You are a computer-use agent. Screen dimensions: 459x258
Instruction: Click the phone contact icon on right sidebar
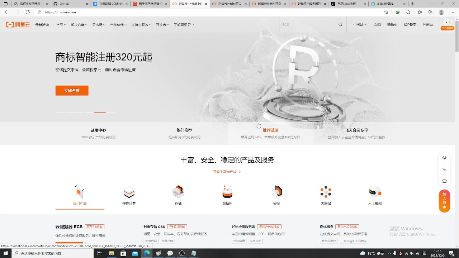pyautogui.click(x=444, y=169)
